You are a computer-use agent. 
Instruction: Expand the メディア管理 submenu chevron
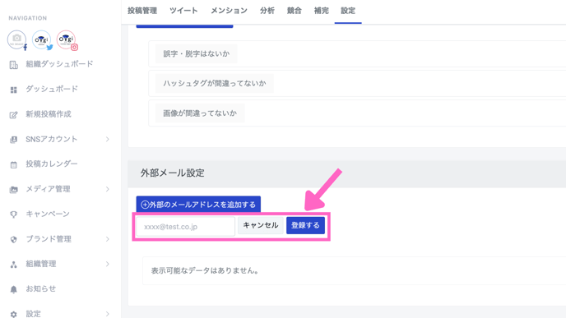(x=108, y=189)
